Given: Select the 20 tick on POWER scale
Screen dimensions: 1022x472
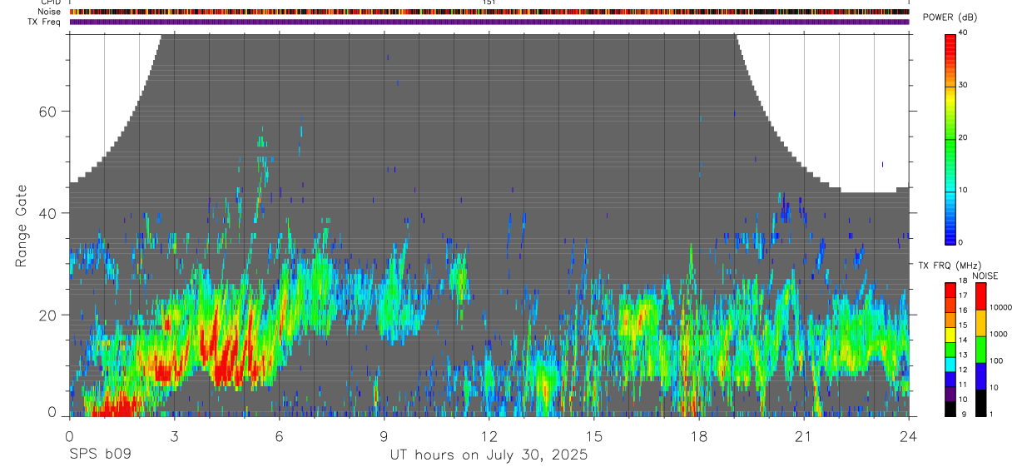Looking at the screenshot, I should click(x=963, y=137).
